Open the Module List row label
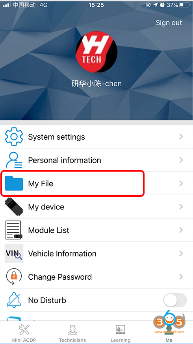 tap(48, 230)
